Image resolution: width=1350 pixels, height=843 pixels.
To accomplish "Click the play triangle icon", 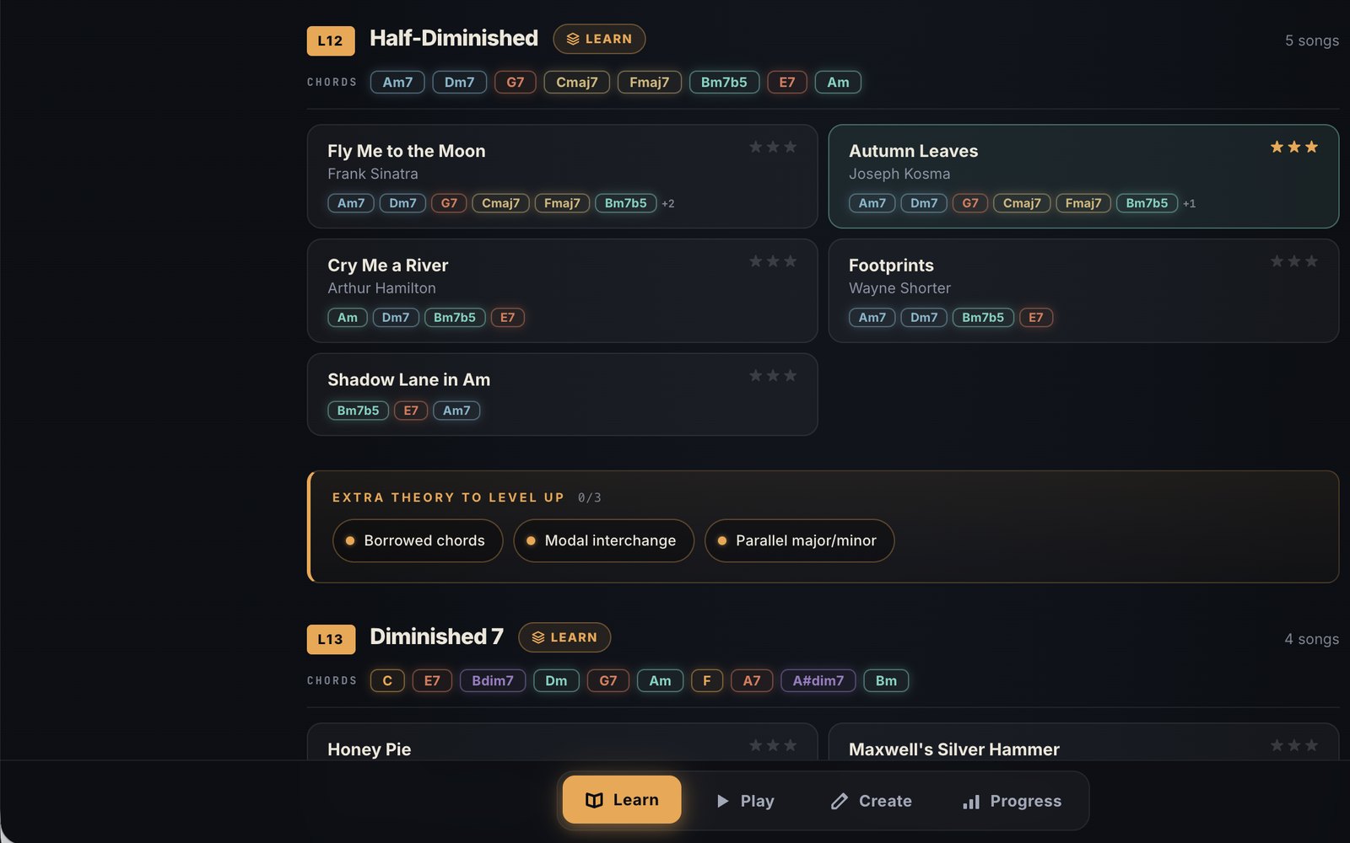I will (722, 801).
